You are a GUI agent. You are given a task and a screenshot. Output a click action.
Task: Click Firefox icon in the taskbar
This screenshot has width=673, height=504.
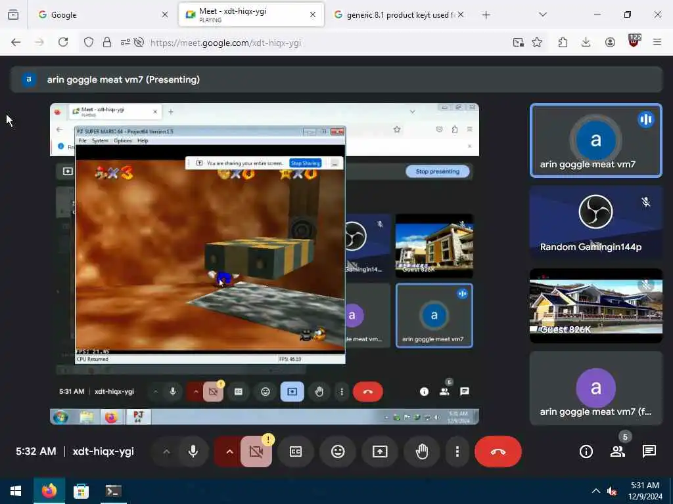(x=49, y=491)
